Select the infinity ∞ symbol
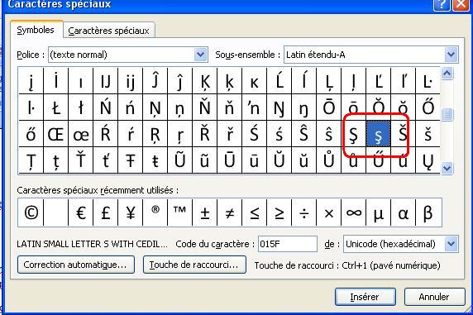 tap(354, 213)
